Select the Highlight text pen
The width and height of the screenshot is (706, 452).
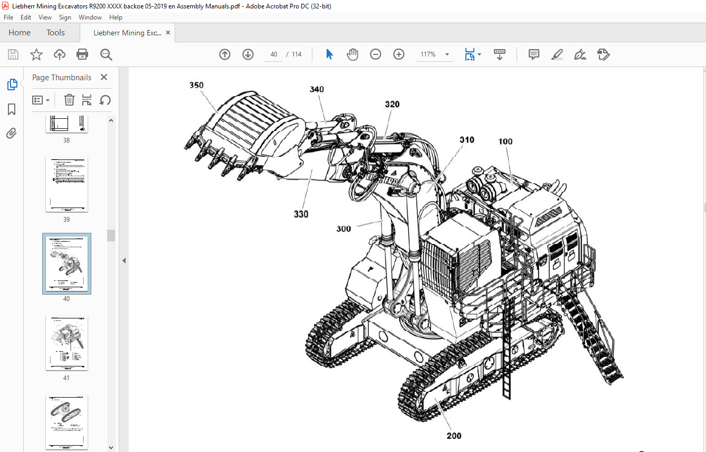pos(557,54)
